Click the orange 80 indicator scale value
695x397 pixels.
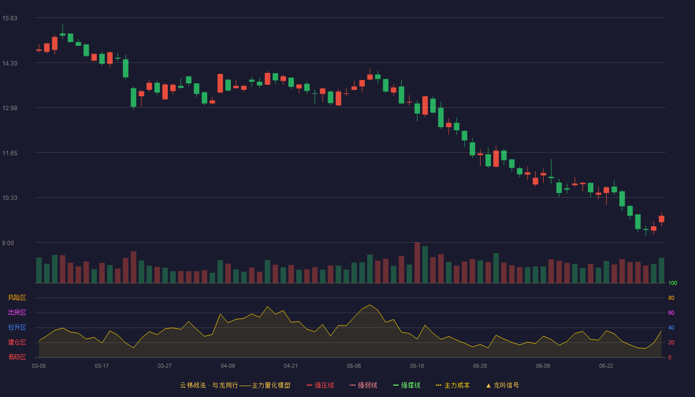click(x=671, y=298)
